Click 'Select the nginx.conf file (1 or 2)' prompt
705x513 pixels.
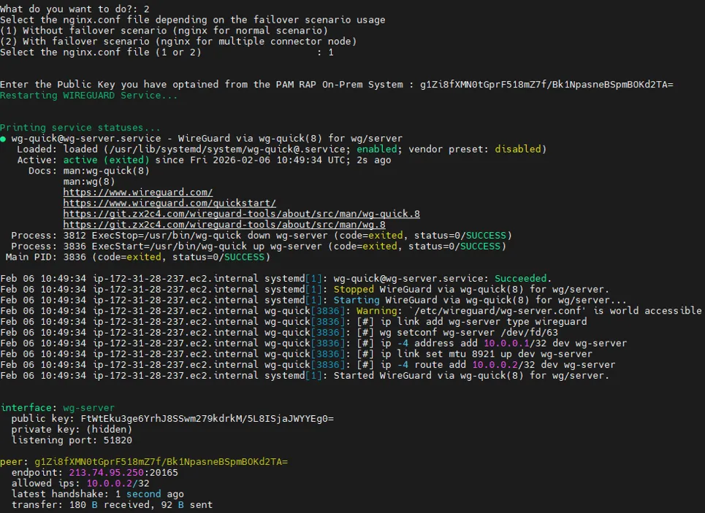(101, 52)
